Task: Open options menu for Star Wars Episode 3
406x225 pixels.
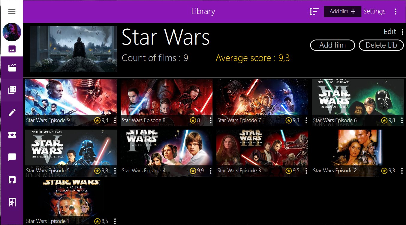Action: coord(306,171)
